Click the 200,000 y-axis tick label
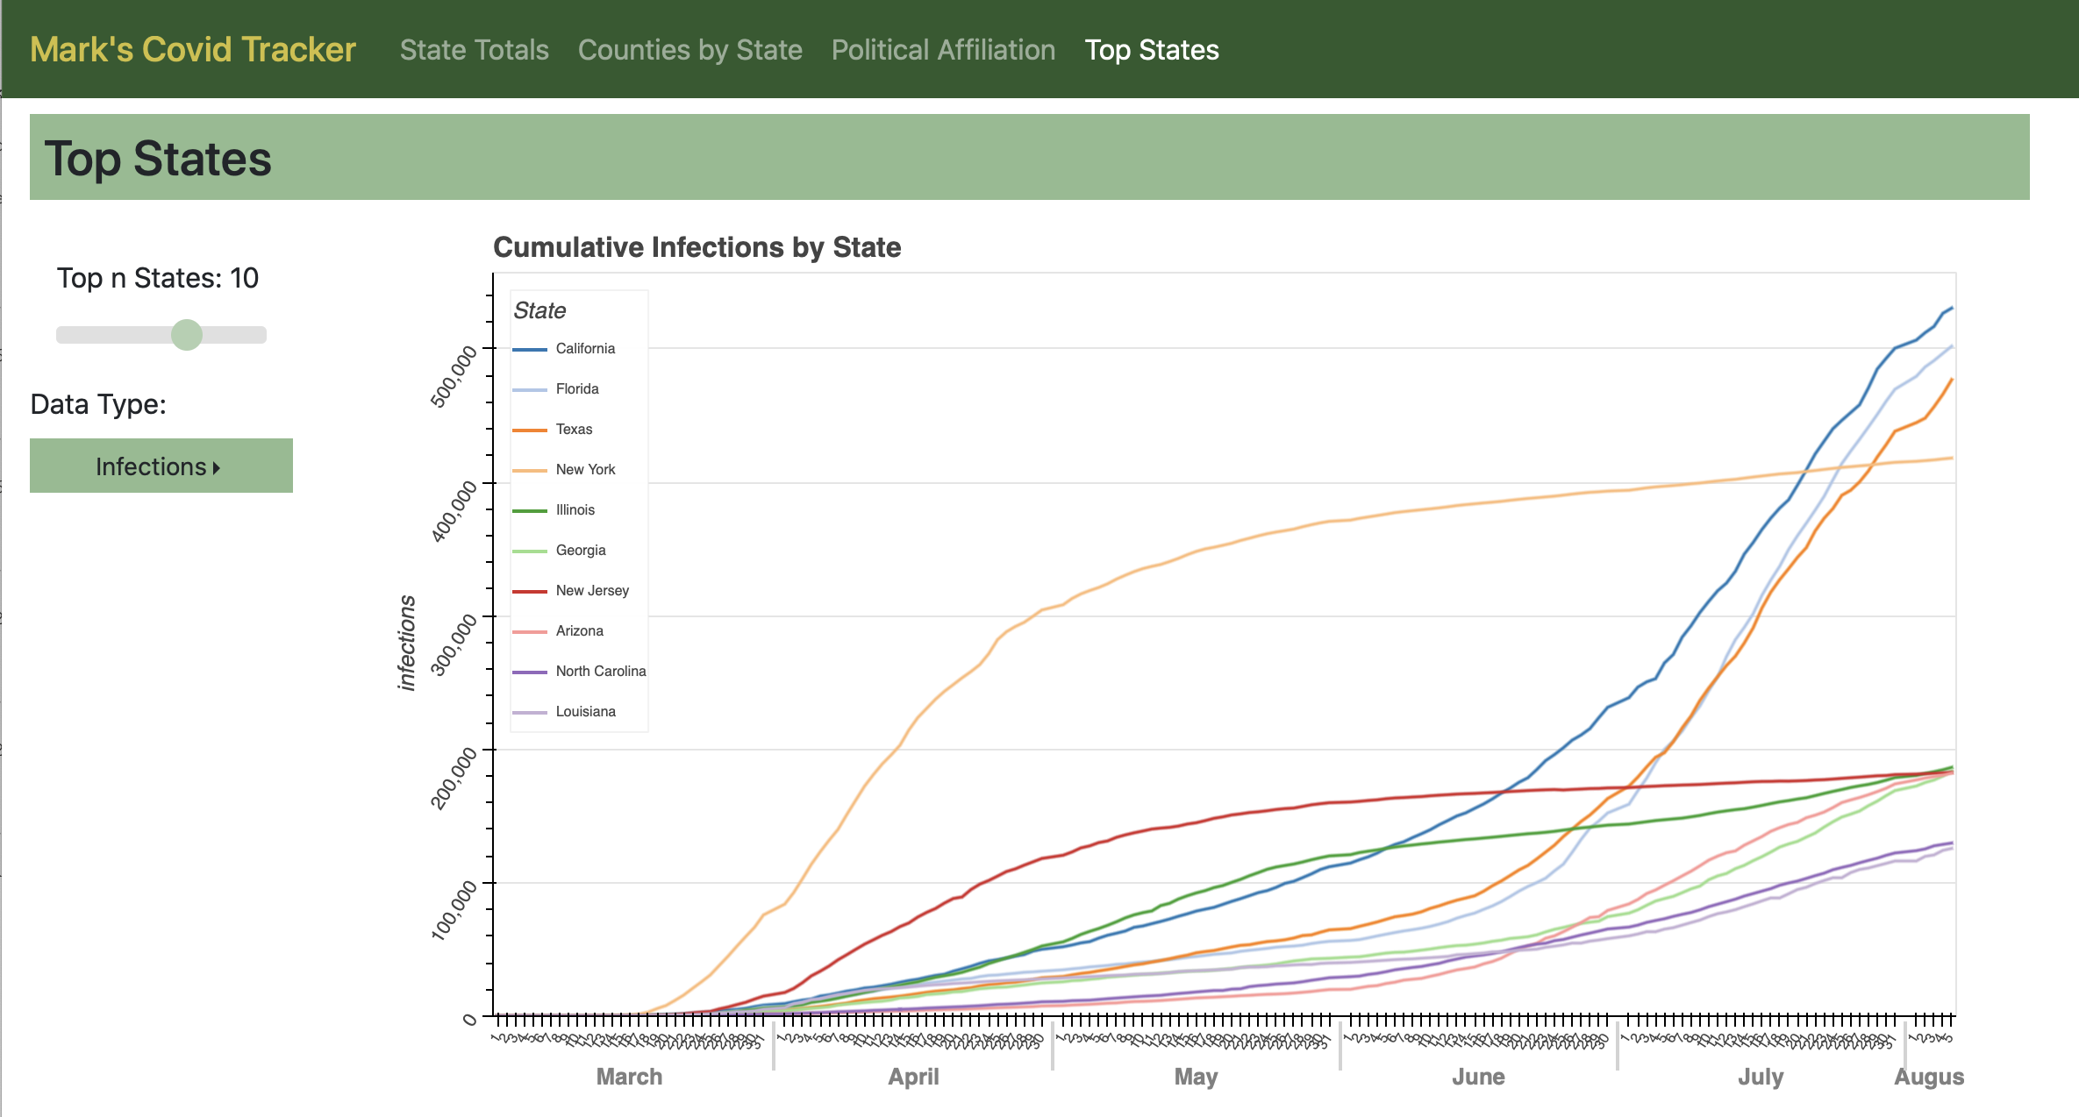The height and width of the screenshot is (1117, 2079). 454,778
